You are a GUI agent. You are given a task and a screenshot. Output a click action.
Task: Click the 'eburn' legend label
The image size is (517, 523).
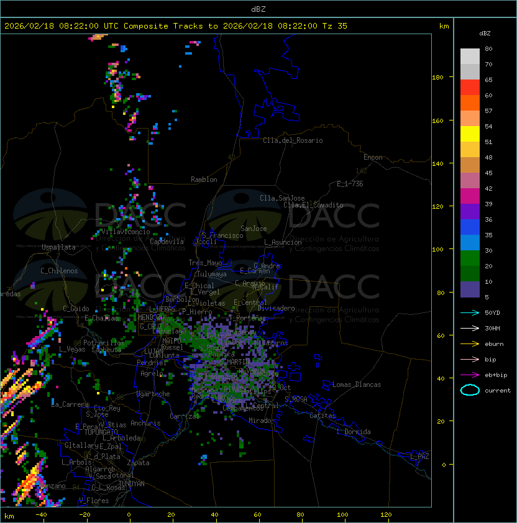pos(494,344)
